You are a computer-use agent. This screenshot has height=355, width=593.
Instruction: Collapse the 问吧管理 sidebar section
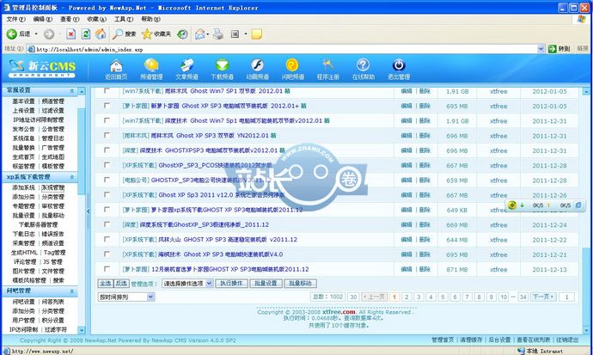(72, 291)
